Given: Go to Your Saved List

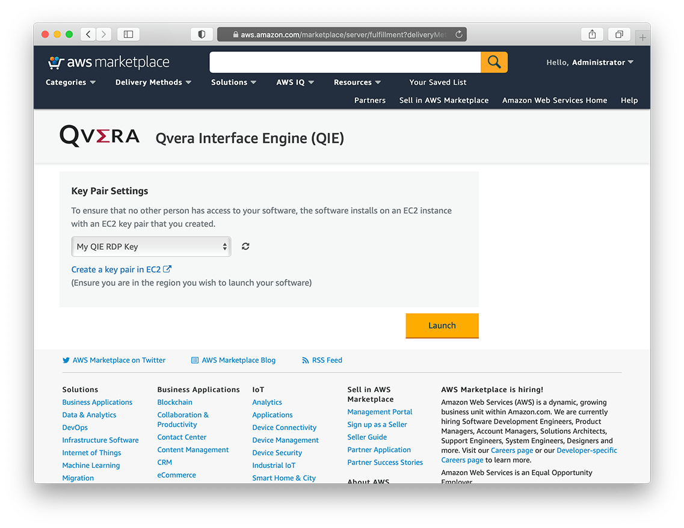Looking at the screenshot, I should [437, 82].
